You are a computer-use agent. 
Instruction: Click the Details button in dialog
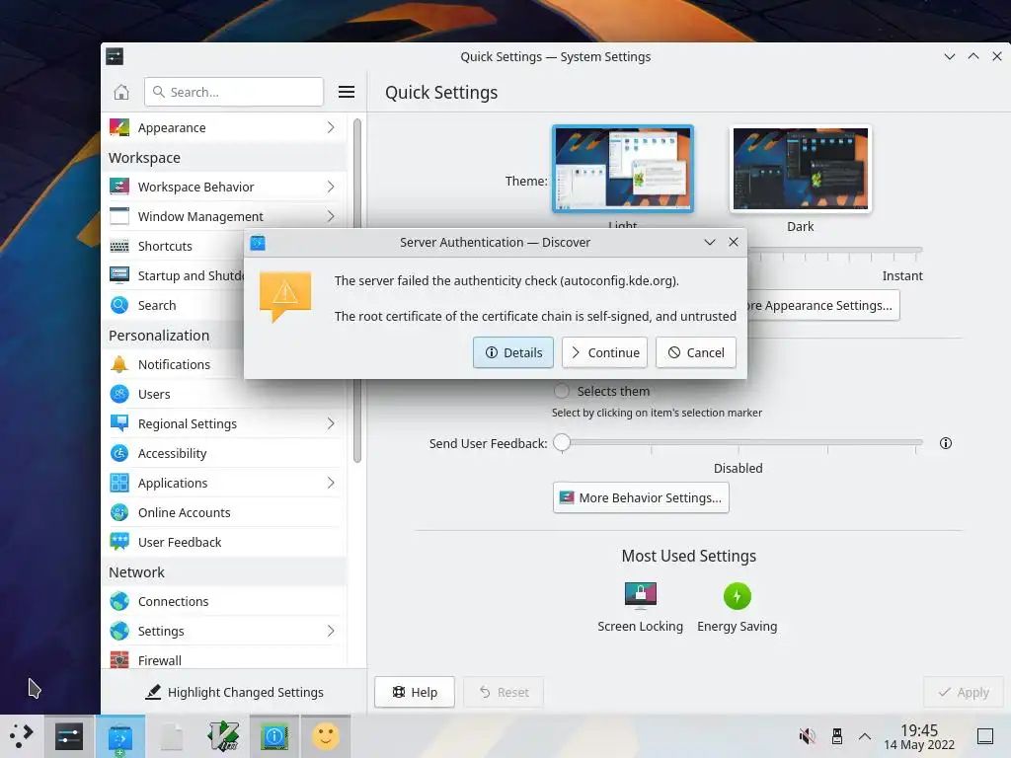coord(513,352)
